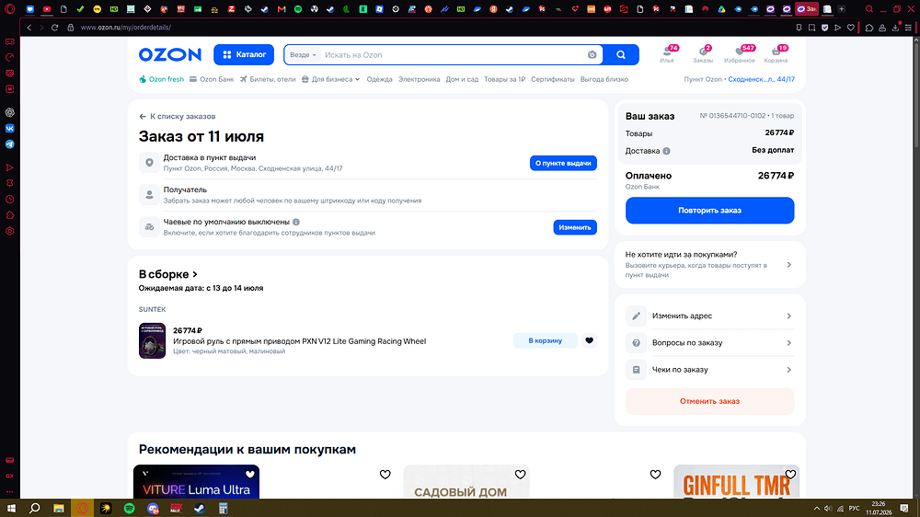Toggle favorite heart on Садовый дом card
Screen dimensions: 920x517
tap(520, 474)
